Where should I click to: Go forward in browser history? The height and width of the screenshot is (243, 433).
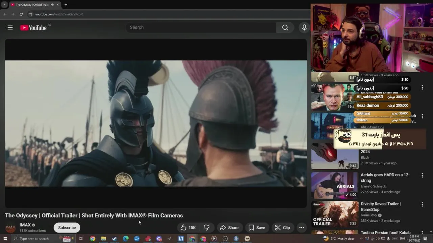13,14
